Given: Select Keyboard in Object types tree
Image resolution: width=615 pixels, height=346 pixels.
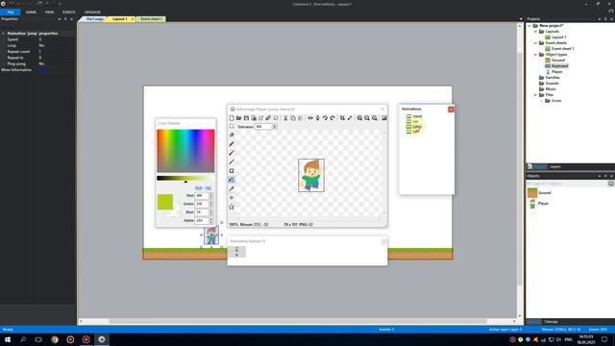Looking at the screenshot, I should (x=559, y=66).
